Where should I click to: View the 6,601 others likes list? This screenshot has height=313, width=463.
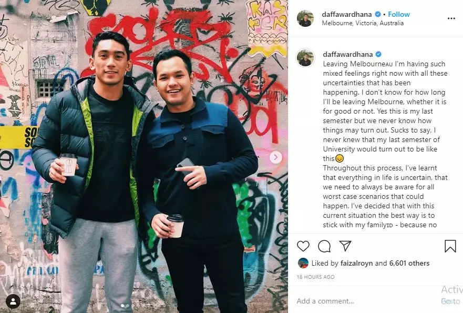click(409, 263)
